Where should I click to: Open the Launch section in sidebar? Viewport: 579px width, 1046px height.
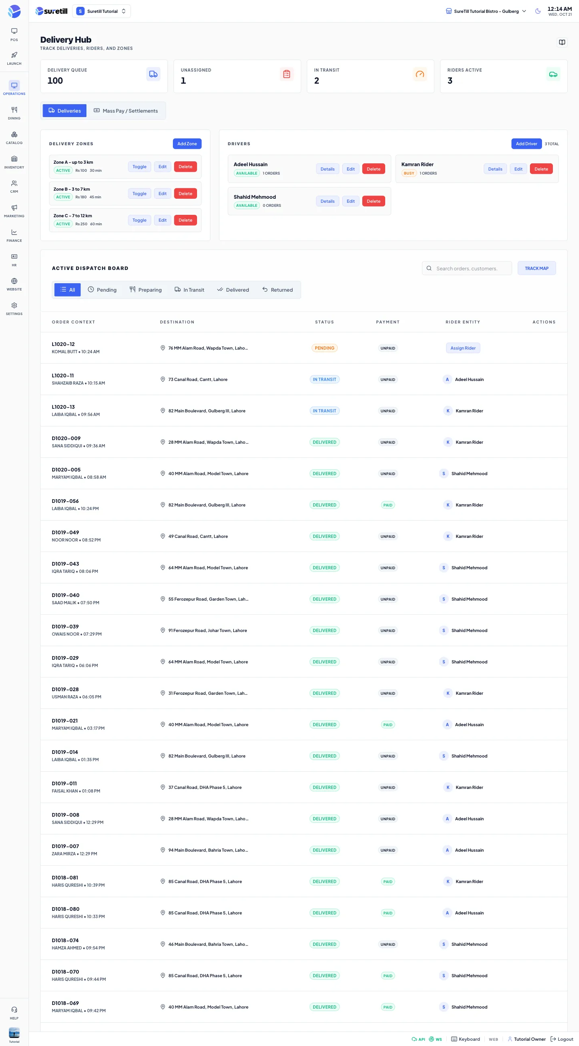tap(14, 58)
